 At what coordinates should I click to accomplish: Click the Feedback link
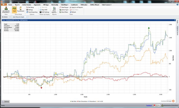point(149,105)
